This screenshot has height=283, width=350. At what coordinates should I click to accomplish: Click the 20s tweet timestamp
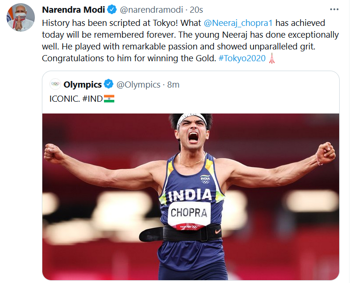coord(196,10)
